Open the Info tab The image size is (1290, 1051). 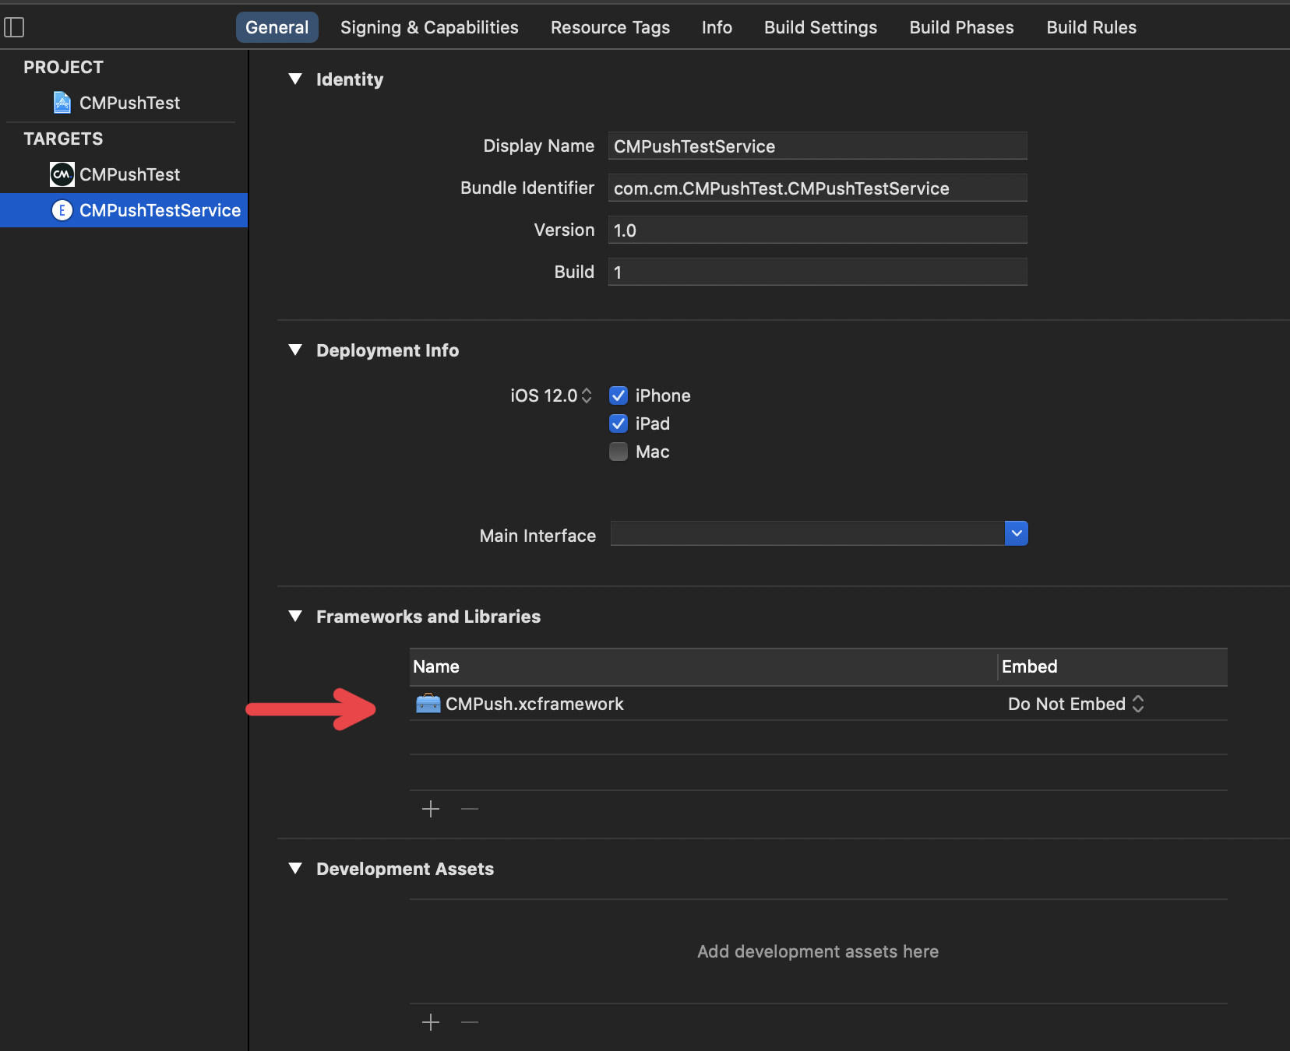pyautogui.click(x=717, y=27)
